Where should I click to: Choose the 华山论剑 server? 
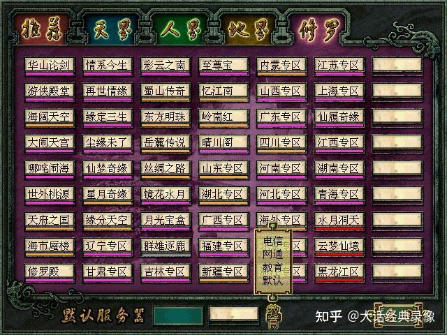49,67
